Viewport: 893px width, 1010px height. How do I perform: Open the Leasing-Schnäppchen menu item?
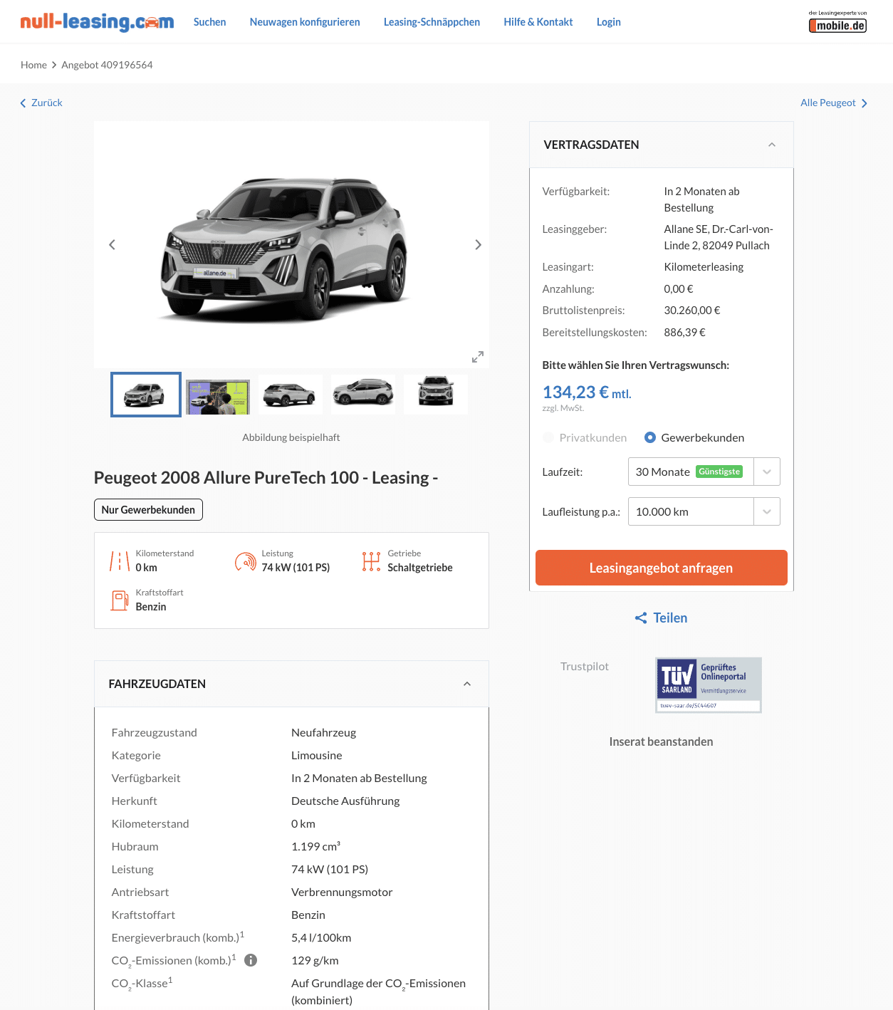432,22
